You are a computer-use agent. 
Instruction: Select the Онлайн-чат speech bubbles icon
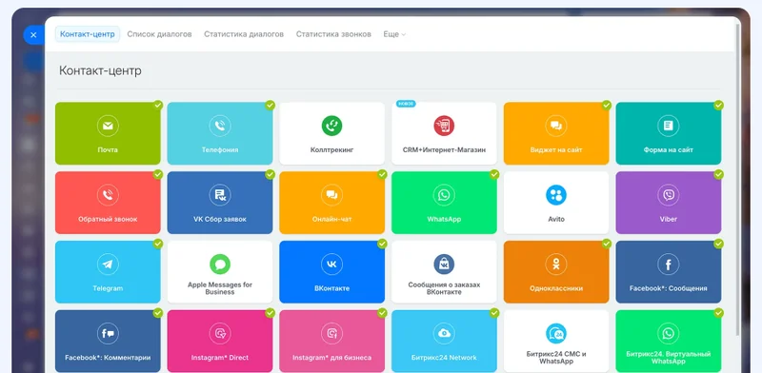331,195
